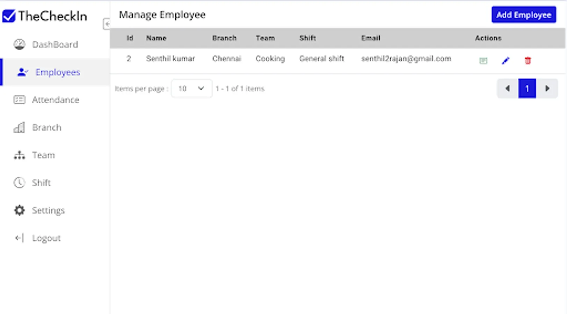Image resolution: width=567 pixels, height=314 pixels.
Task: Open Settings via the gear icon
Action: pyautogui.click(x=19, y=210)
